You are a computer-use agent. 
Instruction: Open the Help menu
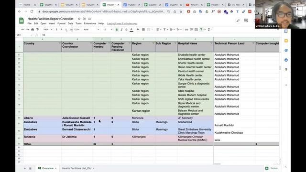click(101, 23)
